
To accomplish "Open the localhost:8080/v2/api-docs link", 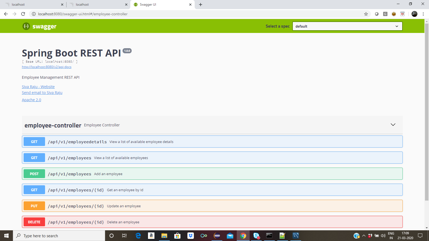I will click(x=46, y=67).
